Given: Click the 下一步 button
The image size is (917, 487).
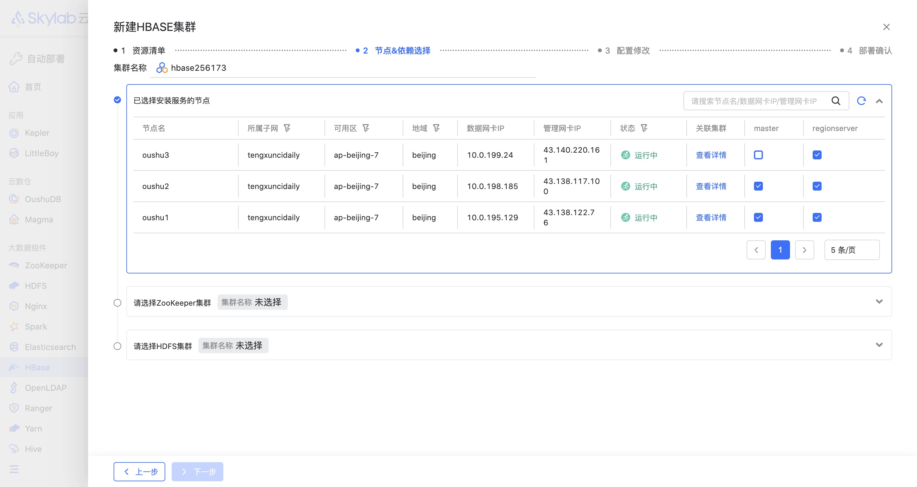Looking at the screenshot, I should tap(198, 472).
